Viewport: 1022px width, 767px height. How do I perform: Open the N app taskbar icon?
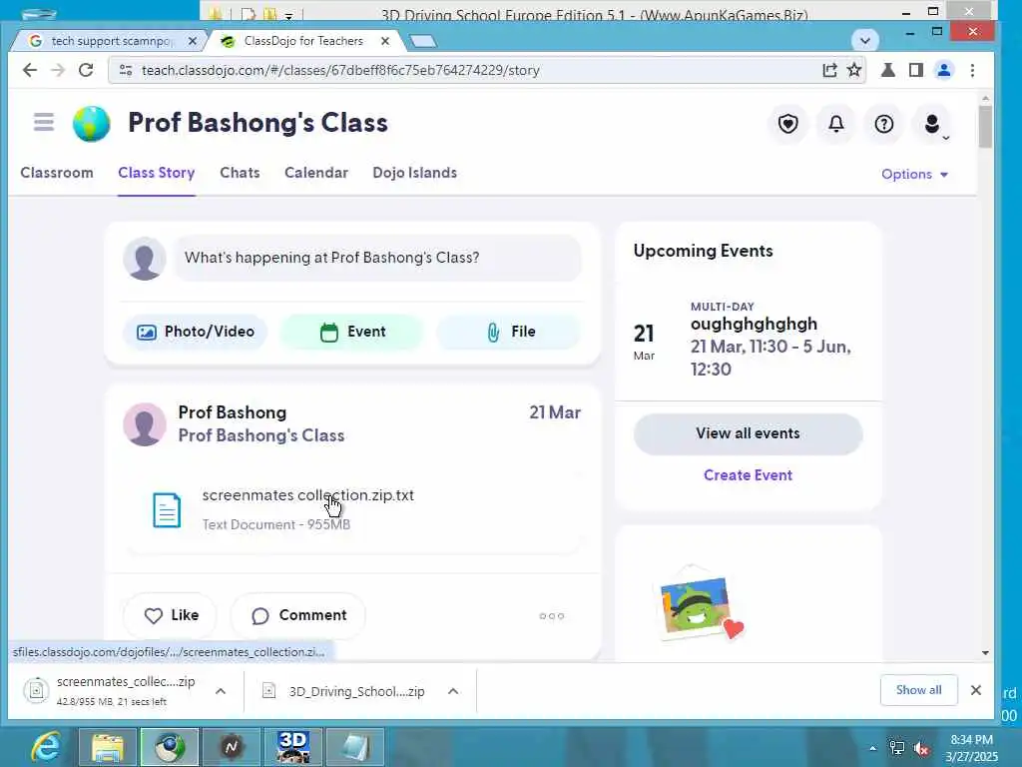coord(232,747)
